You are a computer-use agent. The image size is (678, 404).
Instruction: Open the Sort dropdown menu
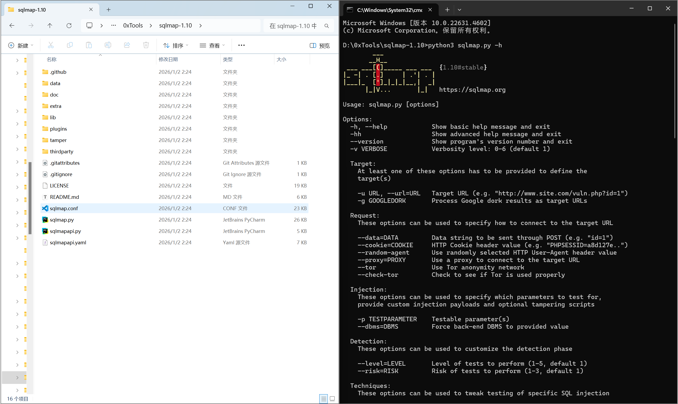coord(176,45)
